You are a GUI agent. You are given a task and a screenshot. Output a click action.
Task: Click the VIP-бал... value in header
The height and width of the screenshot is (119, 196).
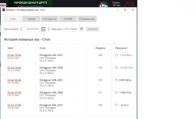pos(129,5)
